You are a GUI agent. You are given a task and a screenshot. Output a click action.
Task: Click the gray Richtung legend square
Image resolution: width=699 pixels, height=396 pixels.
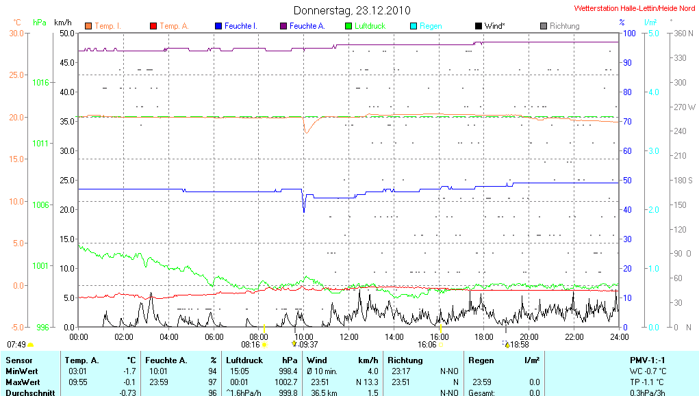point(544,26)
